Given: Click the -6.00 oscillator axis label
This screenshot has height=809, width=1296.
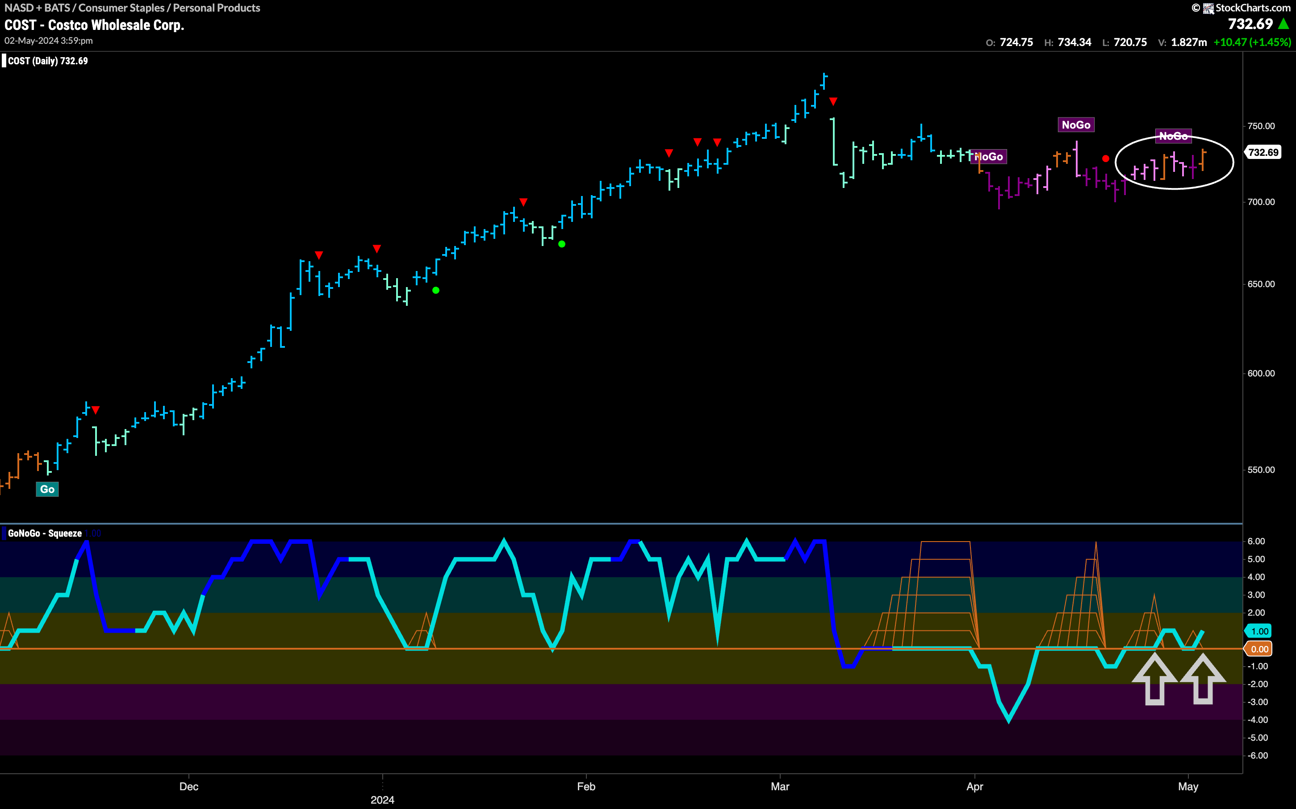Looking at the screenshot, I should click(1257, 755).
